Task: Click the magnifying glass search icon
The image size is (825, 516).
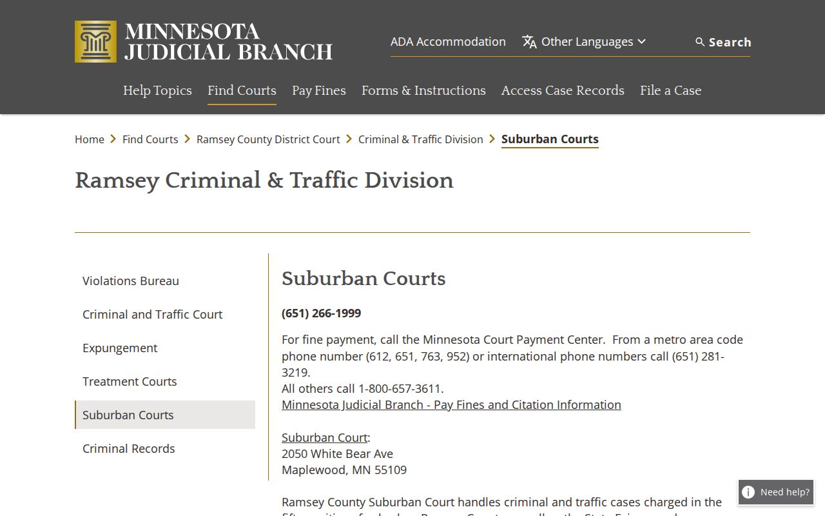Action: pyautogui.click(x=700, y=42)
